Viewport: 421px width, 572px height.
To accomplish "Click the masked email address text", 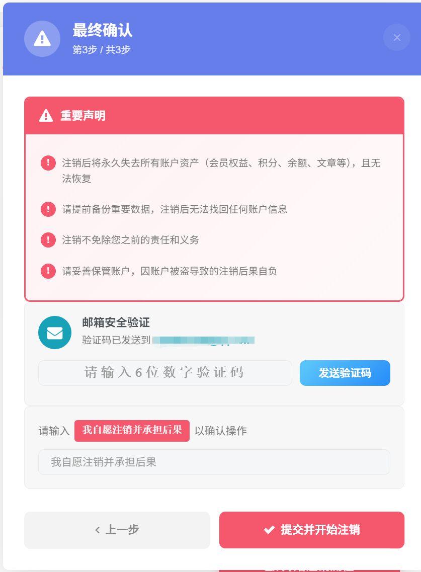I will (203, 340).
